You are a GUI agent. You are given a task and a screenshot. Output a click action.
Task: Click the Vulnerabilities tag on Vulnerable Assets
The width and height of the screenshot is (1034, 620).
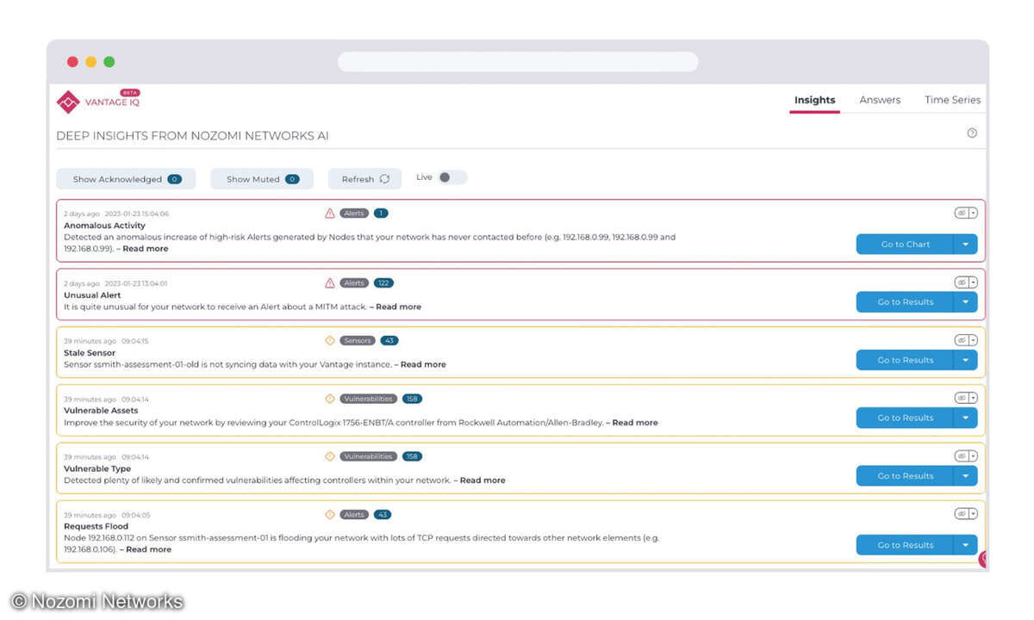368,399
